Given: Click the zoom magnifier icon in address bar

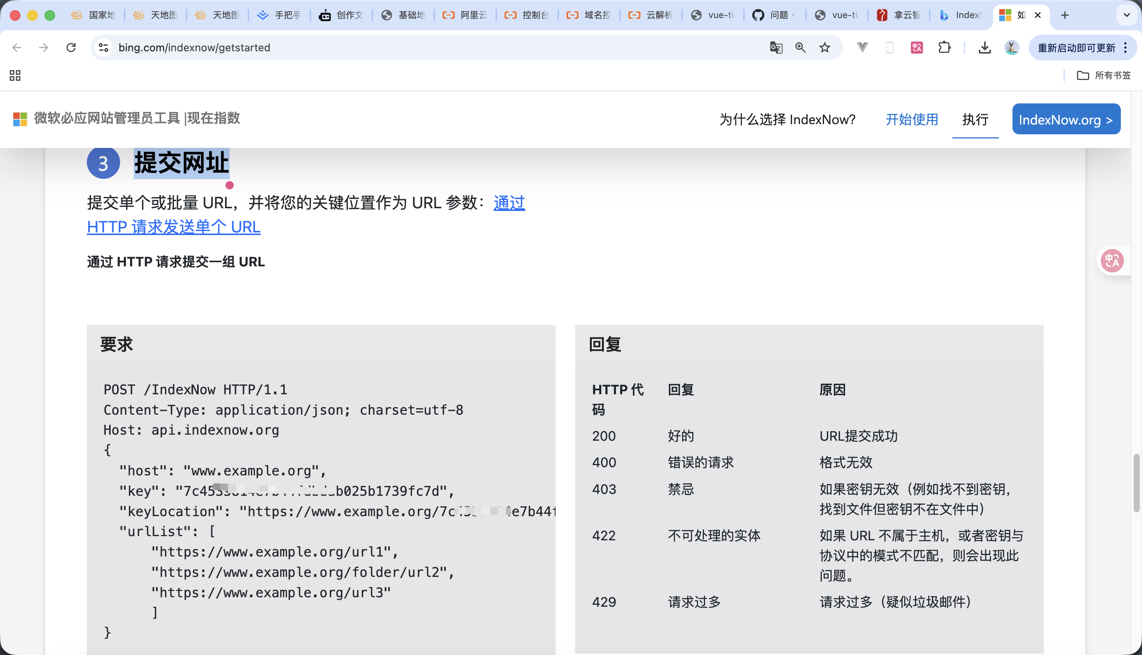Looking at the screenshot, I should point(800,47).
